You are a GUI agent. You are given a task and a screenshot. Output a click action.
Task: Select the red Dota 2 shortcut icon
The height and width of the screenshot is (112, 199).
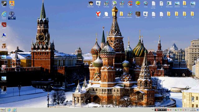(4, 25)
